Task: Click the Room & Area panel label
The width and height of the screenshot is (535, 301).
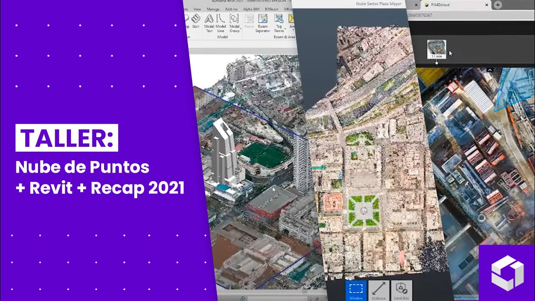Action: pyautogui.click(x=284, y=37)
